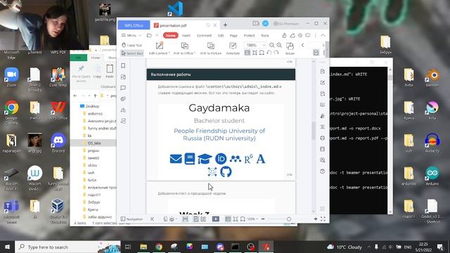Switch to the Comment ribbon tab
Screen dimensions: 450x253
point(204,35)
